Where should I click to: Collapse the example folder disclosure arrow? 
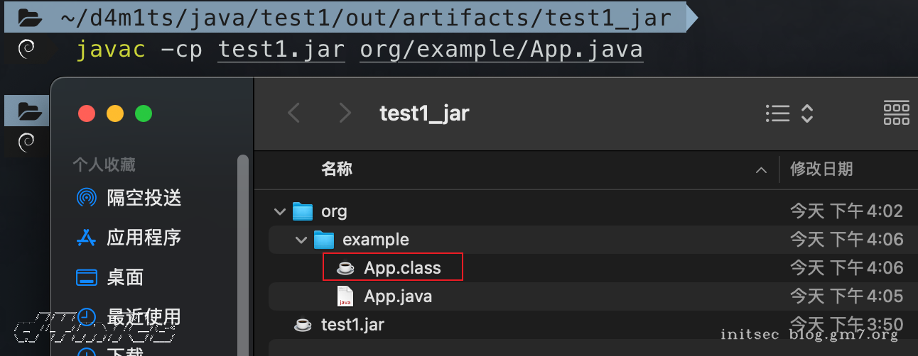tap(301, 240)
